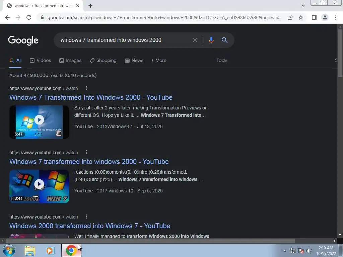Show hidden system tray icons
The width and height of the screenshot is (343, 257).
coord(285,251)
